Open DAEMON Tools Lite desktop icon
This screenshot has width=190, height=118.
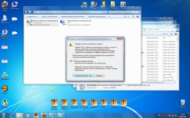click(5, 34)
